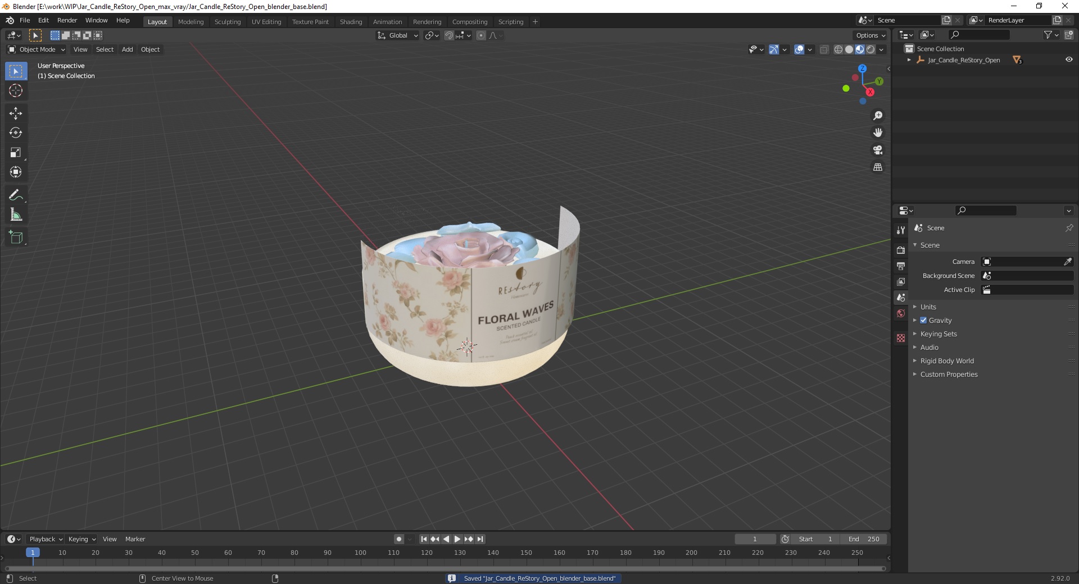Switch to rendered viewport shading

click(871, 49)
